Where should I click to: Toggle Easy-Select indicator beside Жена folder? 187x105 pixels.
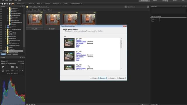tap(1, 47)
